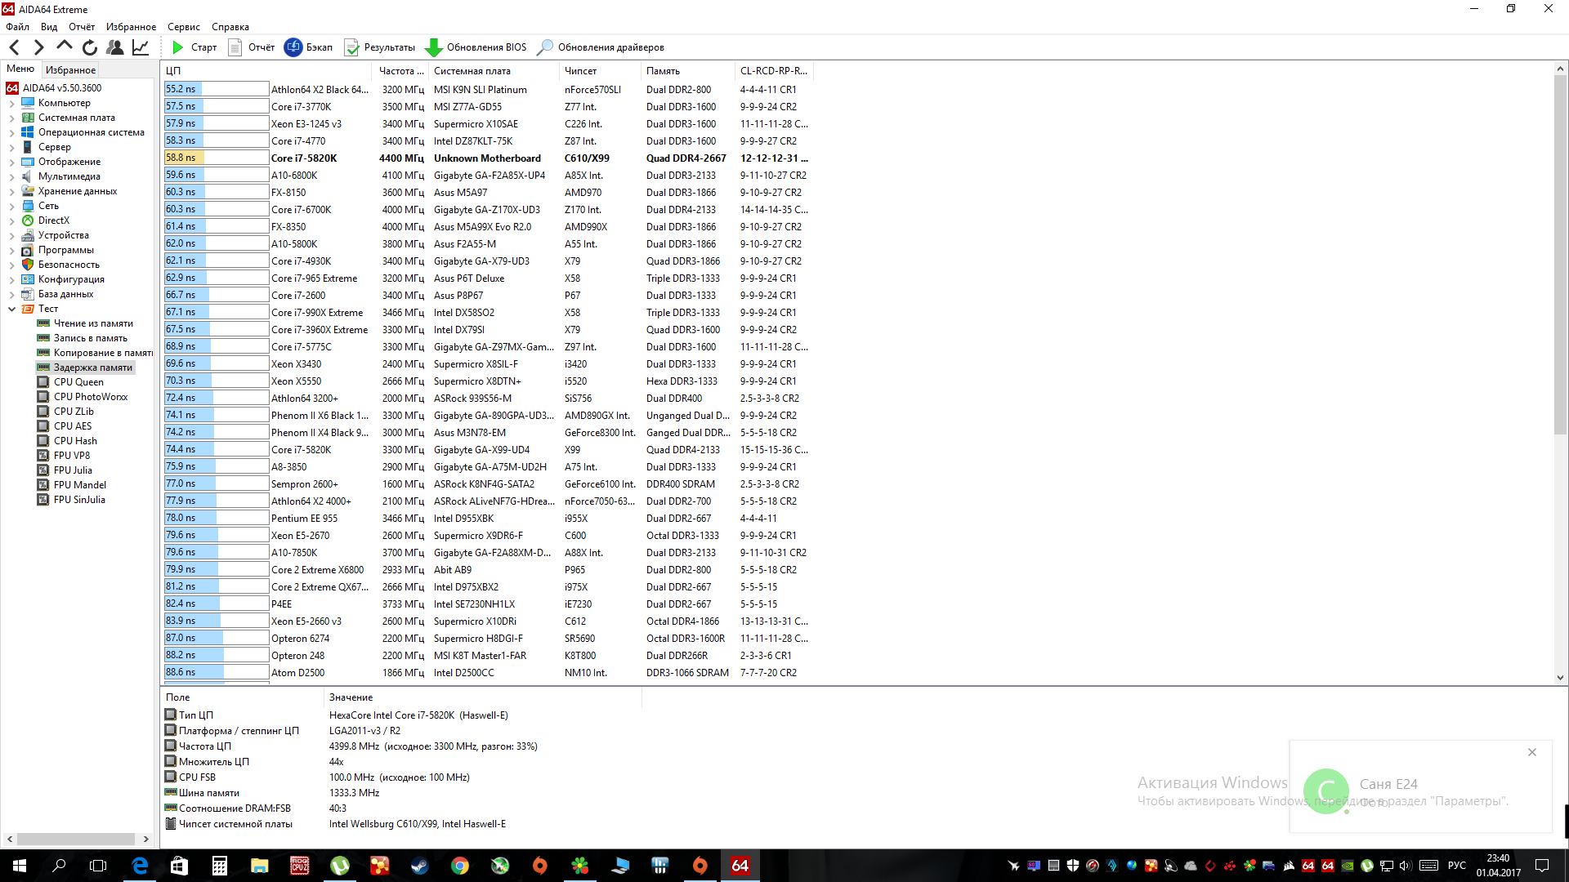
Task: Click the green Старт play button
Action: pyautogui.click(x=177, y=47)
